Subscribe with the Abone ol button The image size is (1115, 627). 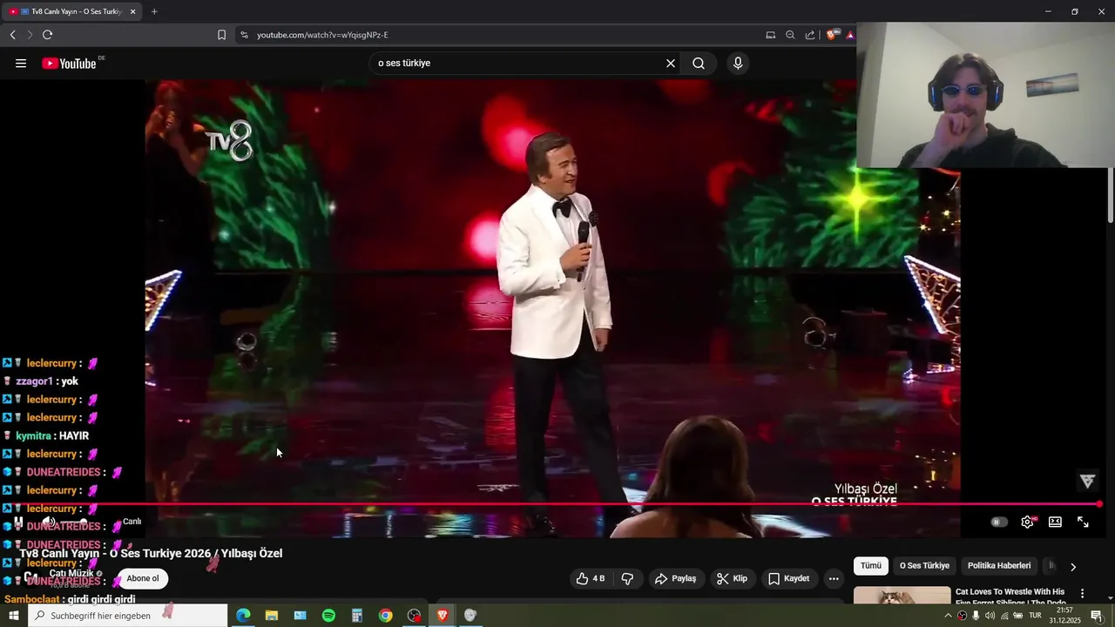(143, 578)
